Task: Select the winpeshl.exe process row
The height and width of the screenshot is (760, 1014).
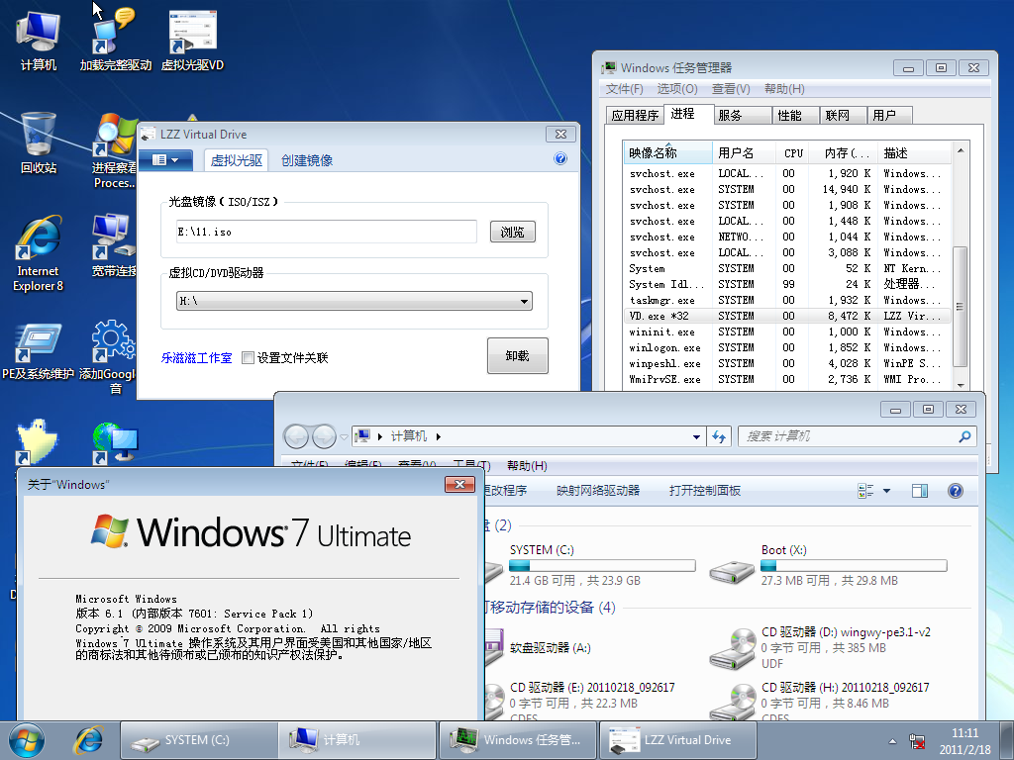Action: coord(787,363)
